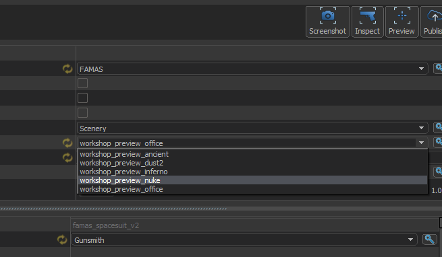Toggle the second checkbox under FAMAS

[x=82, y=98]
